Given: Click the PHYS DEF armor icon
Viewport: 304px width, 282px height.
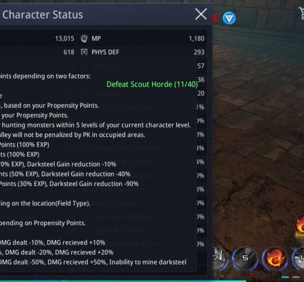Looking at the screenshot, I should [84, 52].
